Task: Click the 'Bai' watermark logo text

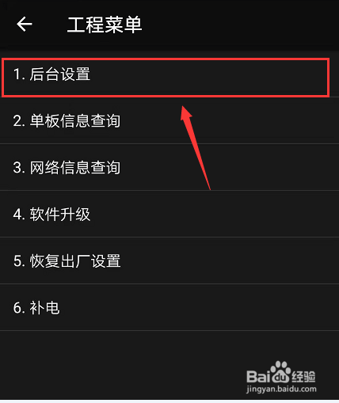Action: (x=258, y=376)
